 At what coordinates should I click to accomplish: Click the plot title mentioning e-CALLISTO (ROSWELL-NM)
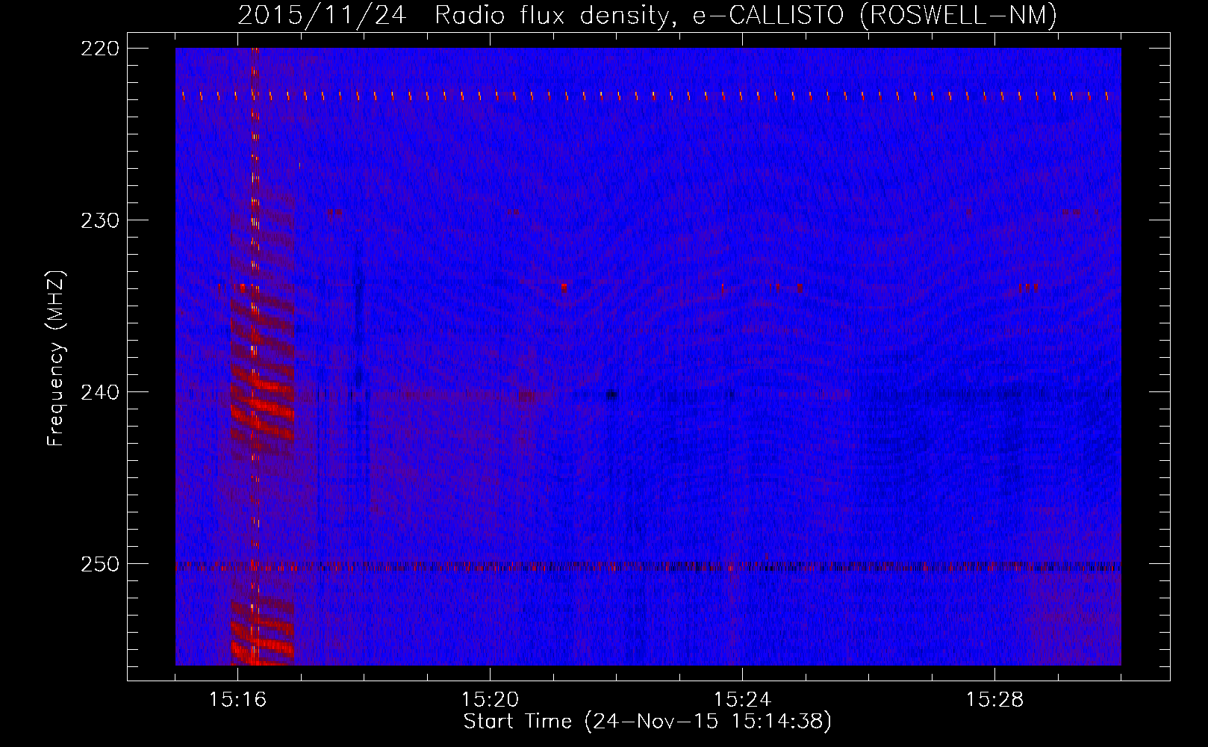point(647,15)
